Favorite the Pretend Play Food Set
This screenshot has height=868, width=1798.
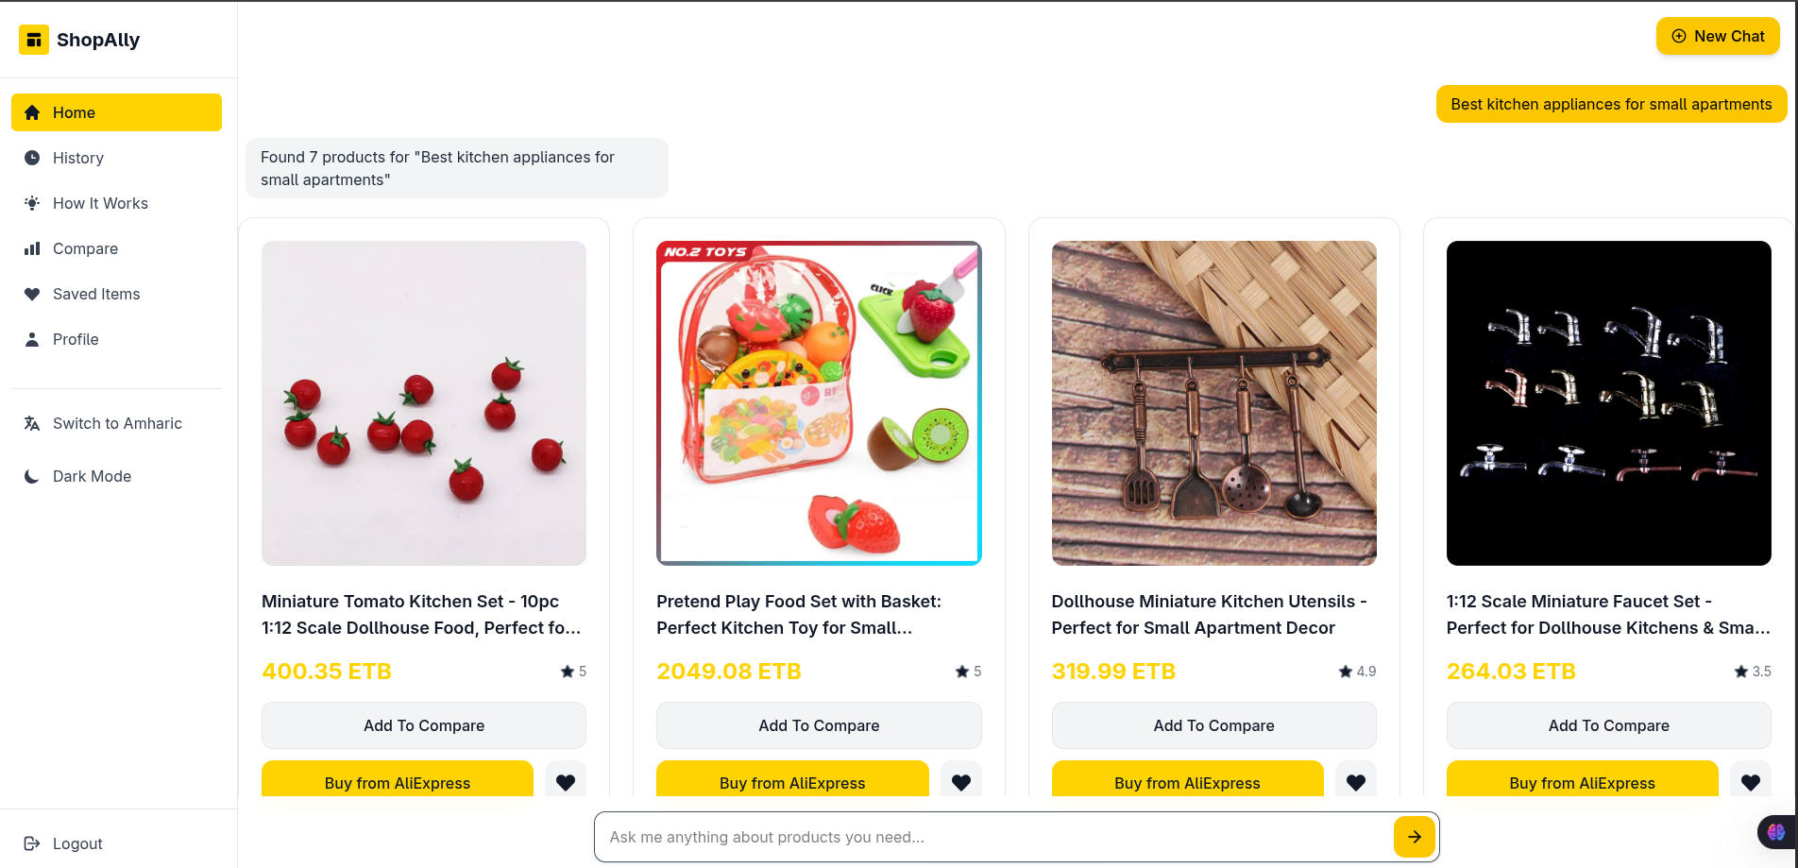[x=961, y=782]
